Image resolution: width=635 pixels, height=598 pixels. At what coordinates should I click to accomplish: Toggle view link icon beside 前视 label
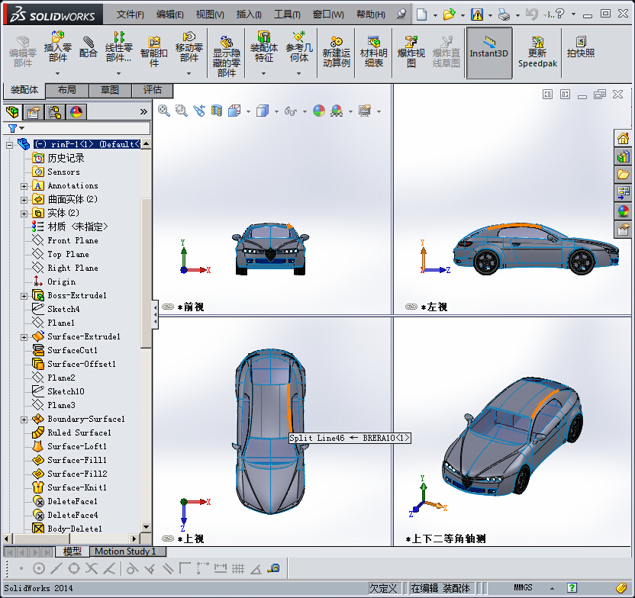(167, 307)
